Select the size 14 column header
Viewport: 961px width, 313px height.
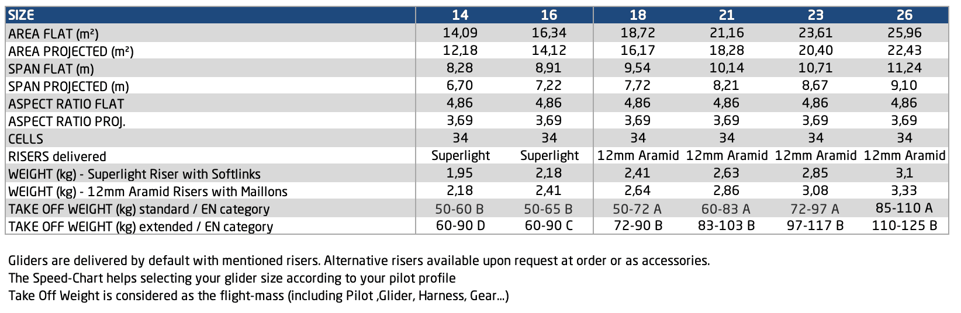[x=460, y=15]
